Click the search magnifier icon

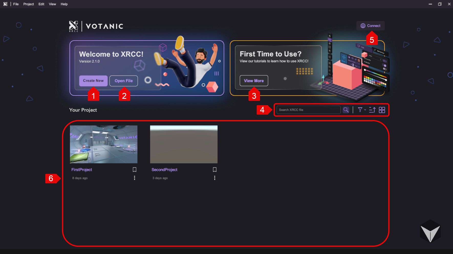pos(346,110)
